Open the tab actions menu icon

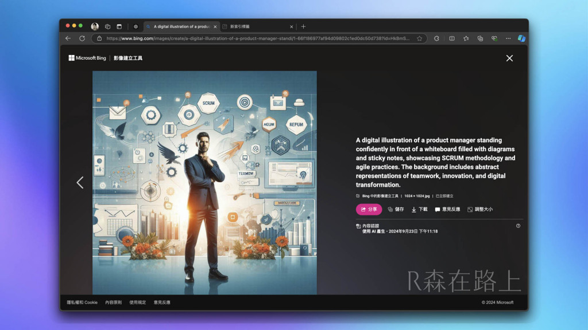pyautogui.click(x=119, y=26)
